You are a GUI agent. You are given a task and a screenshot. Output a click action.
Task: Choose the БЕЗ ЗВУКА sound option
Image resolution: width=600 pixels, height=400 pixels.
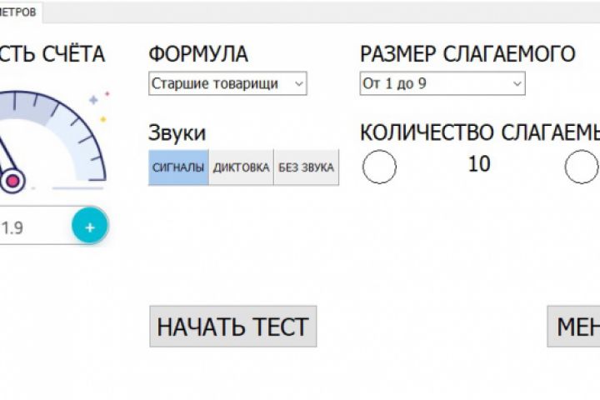[306, 167]
